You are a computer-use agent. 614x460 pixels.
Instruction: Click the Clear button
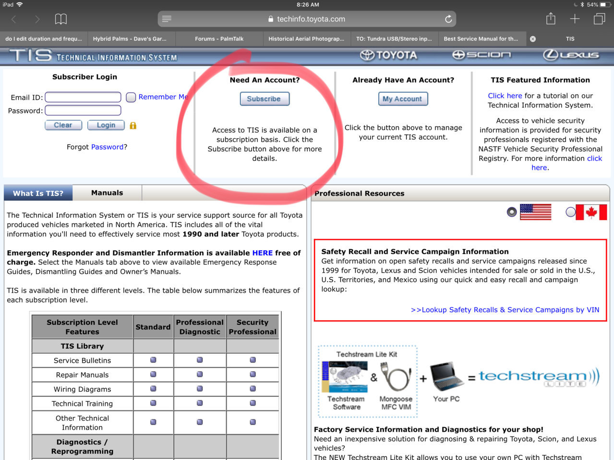[x=63, y=125]
